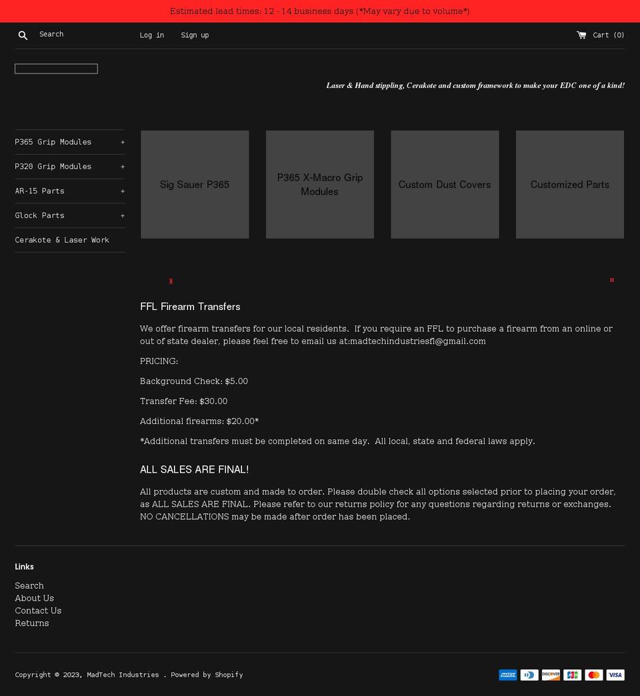
Task: Expand the AR-15 Parts submenu plus
Action: click(123, 191)
